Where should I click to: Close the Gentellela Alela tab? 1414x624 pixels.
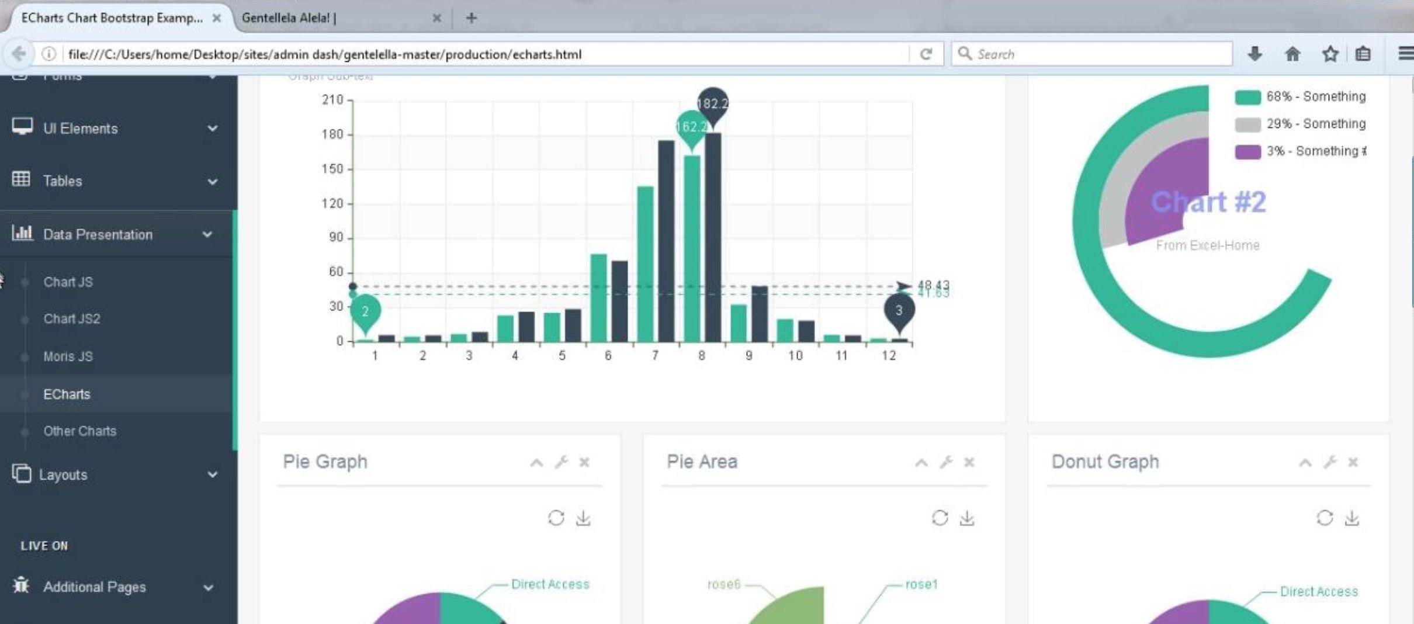436,18
